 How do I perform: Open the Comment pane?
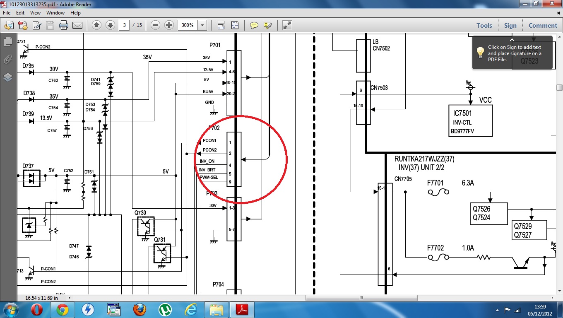(543, 26)
